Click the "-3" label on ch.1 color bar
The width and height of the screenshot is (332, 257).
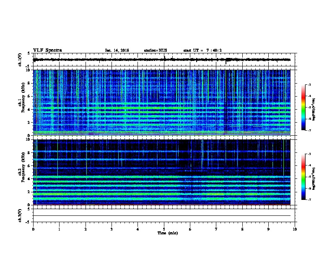309,84
